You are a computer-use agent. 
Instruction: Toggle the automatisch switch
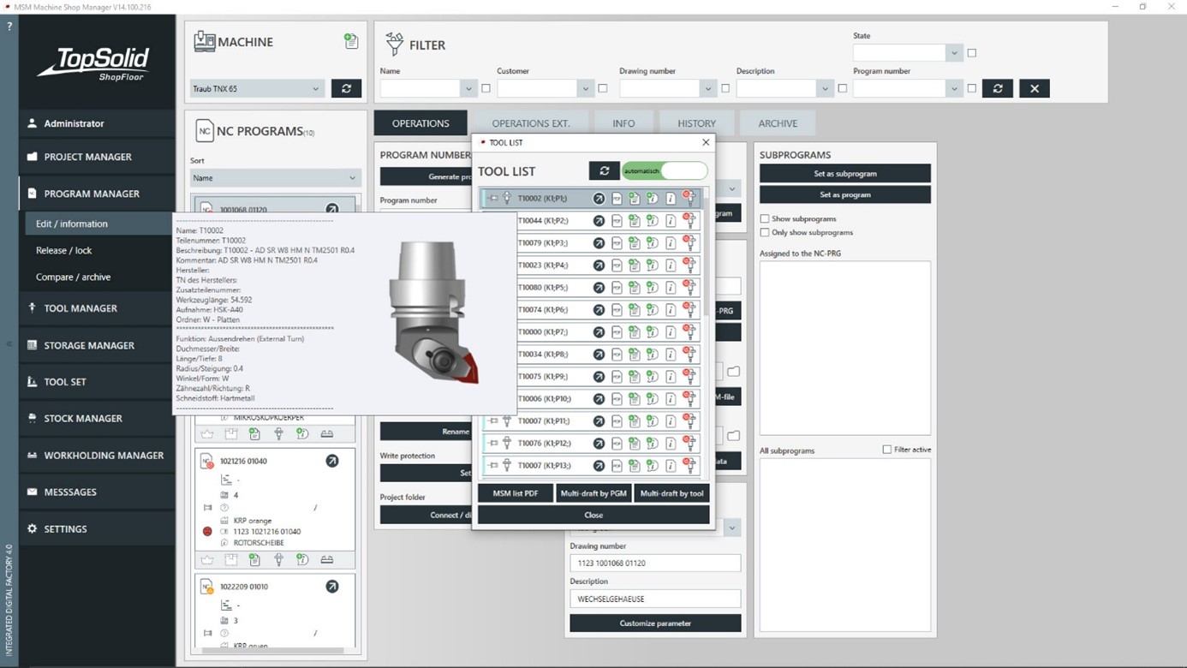pos(665,171)
